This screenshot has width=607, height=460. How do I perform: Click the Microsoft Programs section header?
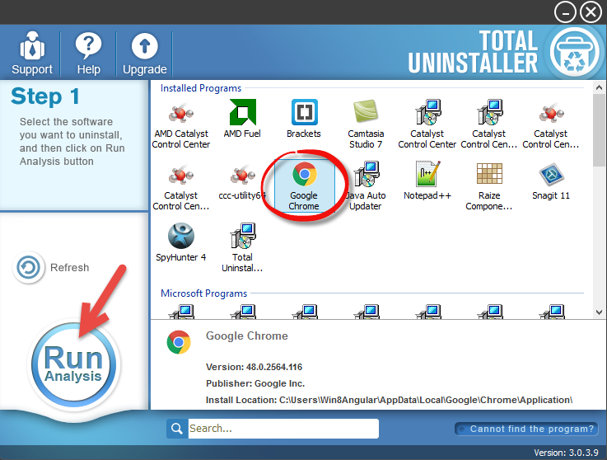203,293
